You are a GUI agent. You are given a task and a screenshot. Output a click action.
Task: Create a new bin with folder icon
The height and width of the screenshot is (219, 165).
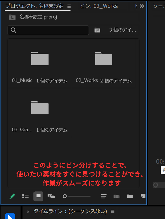coord(130,196)
